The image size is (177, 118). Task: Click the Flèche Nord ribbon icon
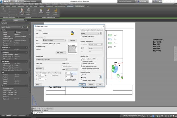(x=48, y=12)
